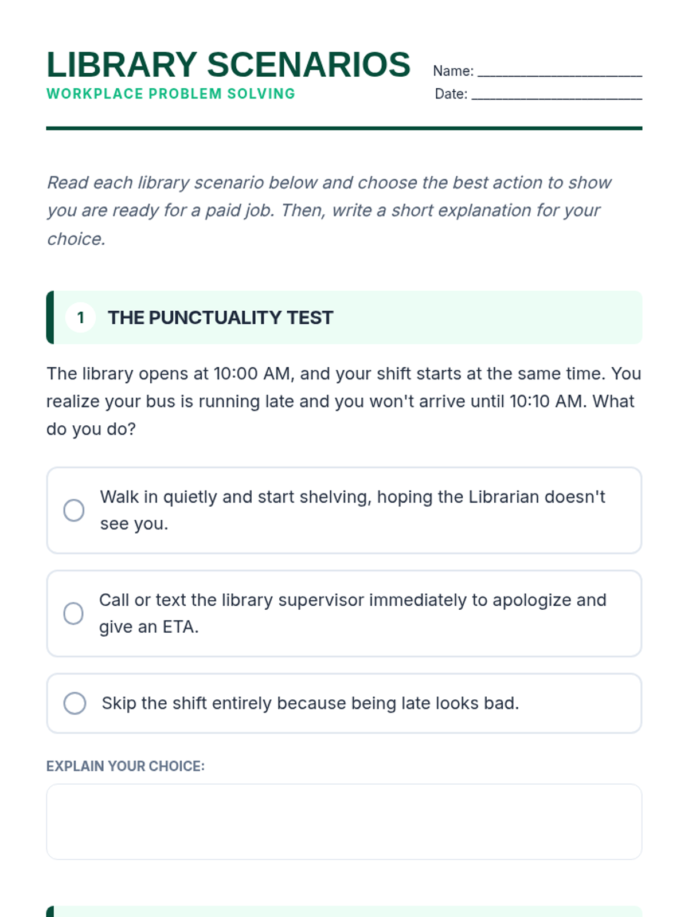
Task: Pick the 'Skip the shift entirely' radio button
Action: pyautogui.click(x=75, y=703)
